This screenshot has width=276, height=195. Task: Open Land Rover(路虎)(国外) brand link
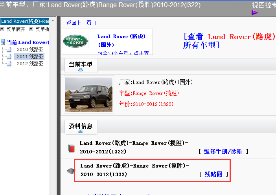[x=121, y=40]
